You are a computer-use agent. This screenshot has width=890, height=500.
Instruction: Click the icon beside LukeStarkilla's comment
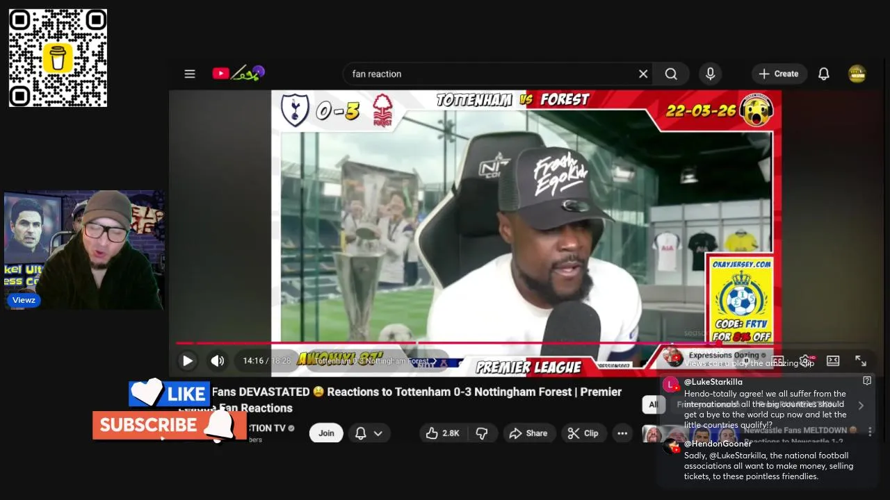(867, 381)
